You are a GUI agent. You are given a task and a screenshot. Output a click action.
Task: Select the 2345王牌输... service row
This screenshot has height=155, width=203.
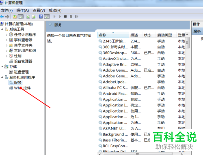(x=141, y=41)
